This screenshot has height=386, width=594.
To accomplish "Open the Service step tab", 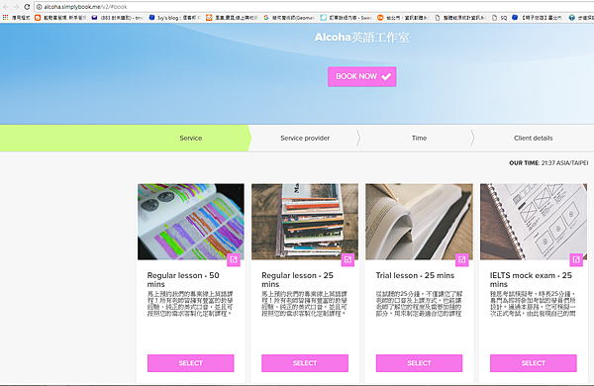I will point(190,138).
